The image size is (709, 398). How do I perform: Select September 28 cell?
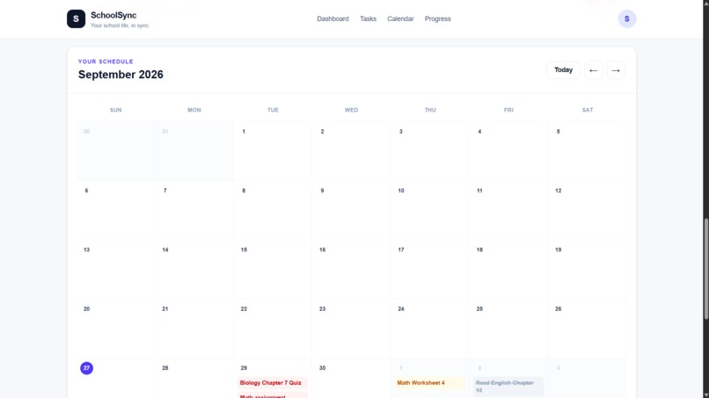click(x=194, y=378)
